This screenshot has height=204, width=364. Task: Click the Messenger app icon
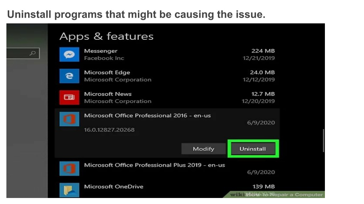[x=69, y=55]
